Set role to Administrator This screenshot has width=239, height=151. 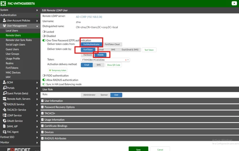coord(89,95)
